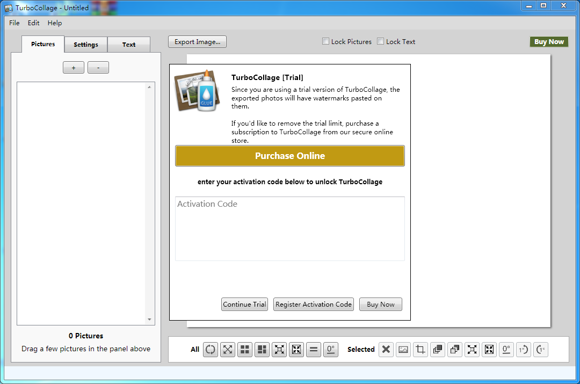Enable the Lock Text checkbox
The height and width of the screenshot is (384, 580).
tap(380, 41)
